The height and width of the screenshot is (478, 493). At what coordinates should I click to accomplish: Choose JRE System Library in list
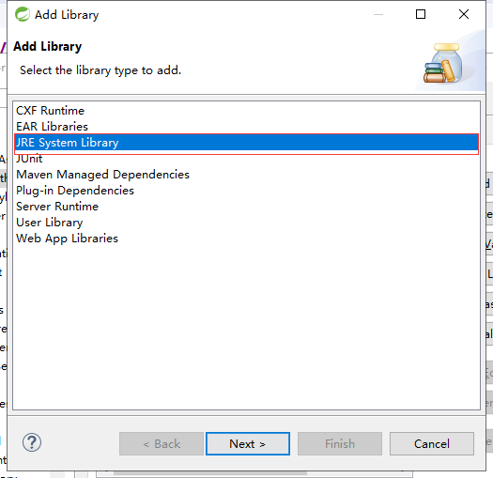point(246,143)
